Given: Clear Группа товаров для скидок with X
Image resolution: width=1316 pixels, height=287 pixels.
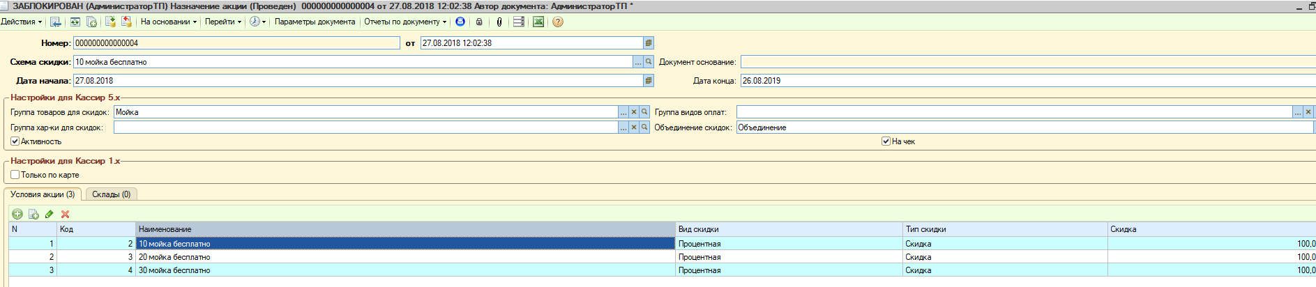Looking at the screenshot, I should [634, 112].
